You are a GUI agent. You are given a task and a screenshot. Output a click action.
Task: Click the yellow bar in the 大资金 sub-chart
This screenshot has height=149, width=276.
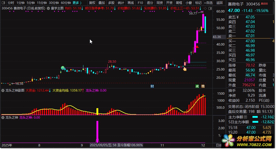(97, 111)
